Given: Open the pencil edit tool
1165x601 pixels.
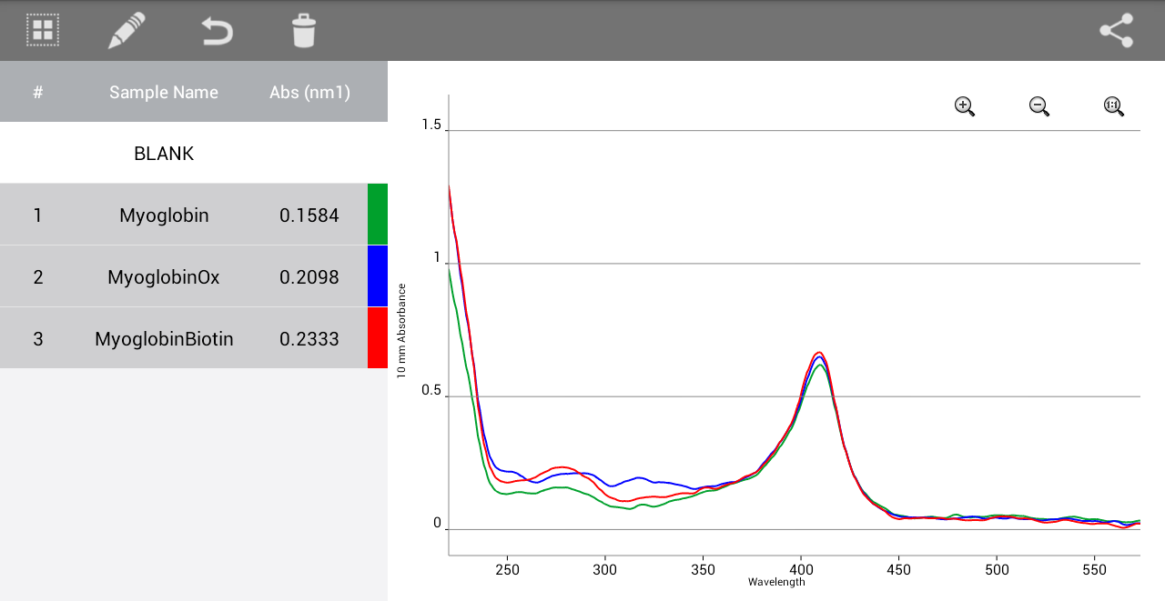Looking at the screenshot, I should [x=127, y=30].
